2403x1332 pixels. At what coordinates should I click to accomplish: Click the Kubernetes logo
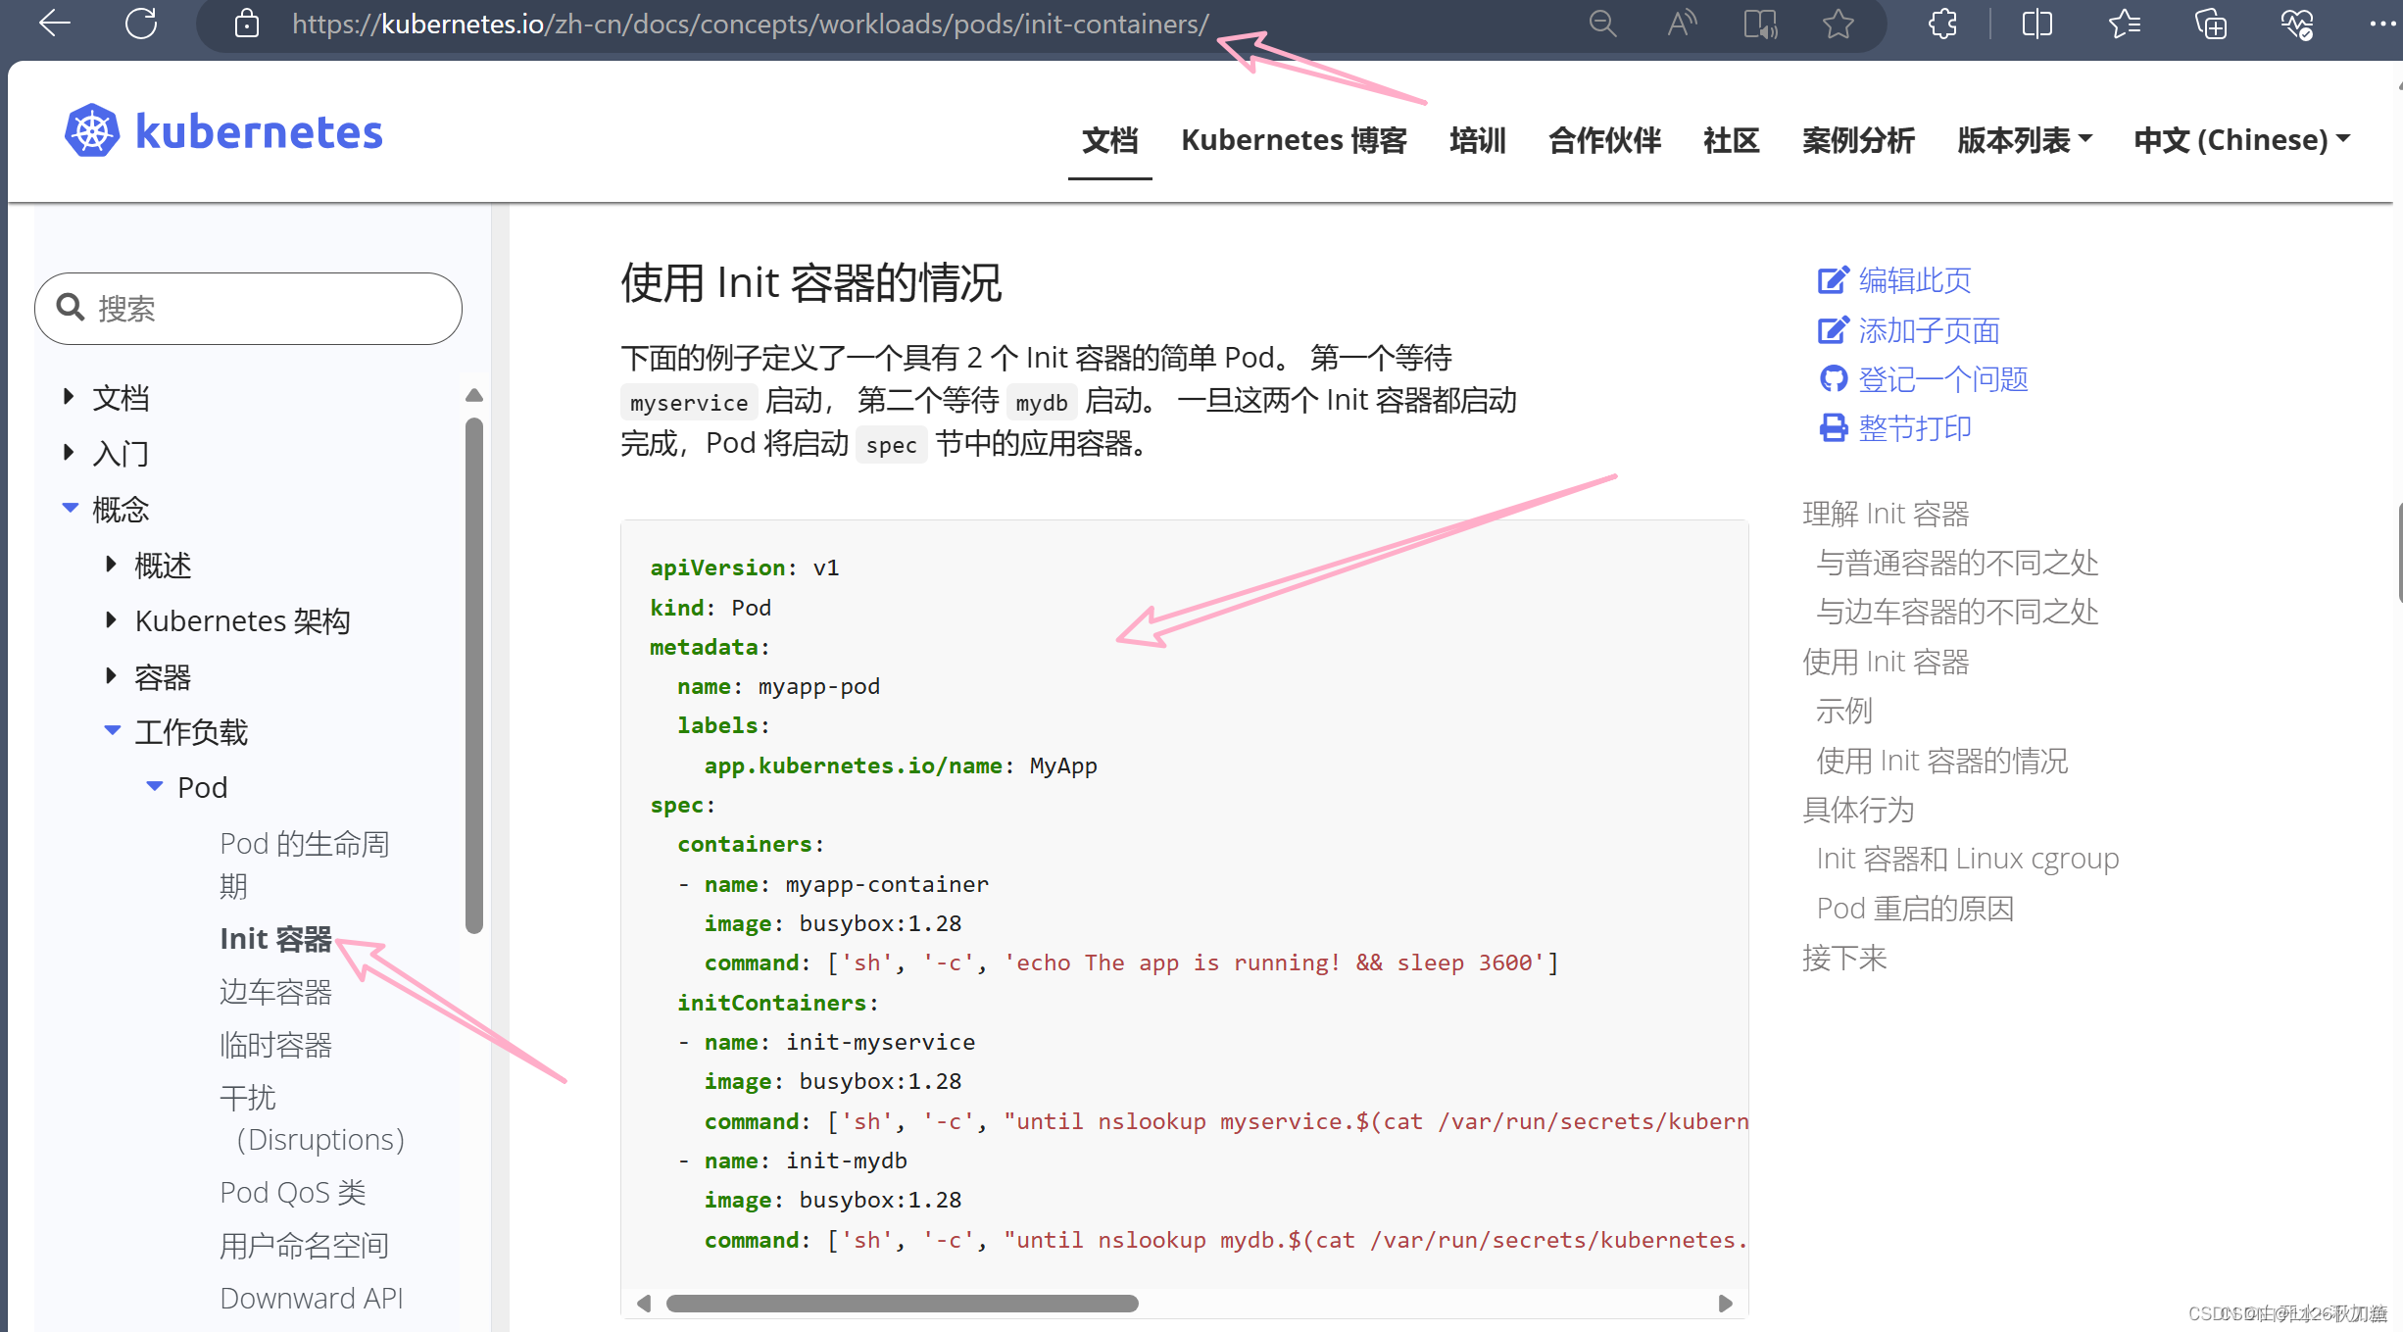(223, 131)
